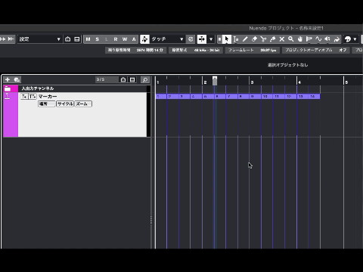Screen dimensions: 363x272
Task: Click the 残り録音時間 status field
Action: point(135,50)
